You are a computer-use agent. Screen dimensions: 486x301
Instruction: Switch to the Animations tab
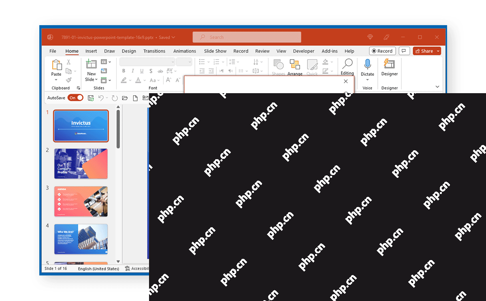(185, 51)
